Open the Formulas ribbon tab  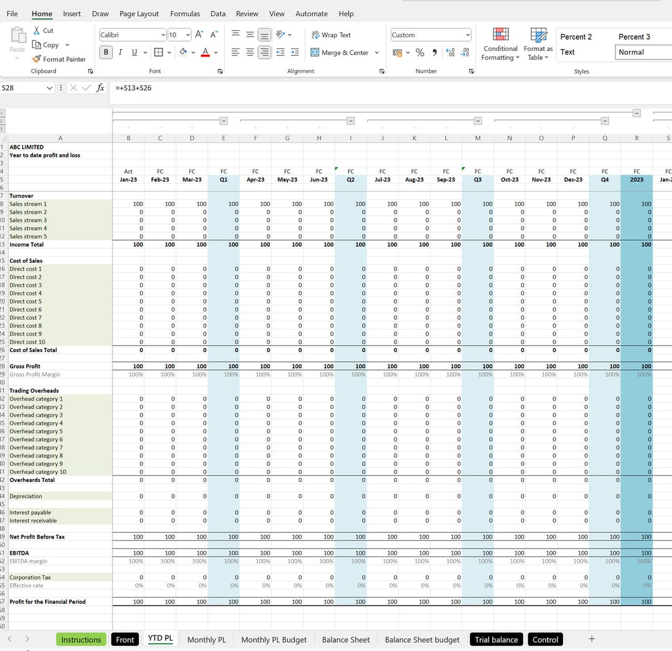185,14
